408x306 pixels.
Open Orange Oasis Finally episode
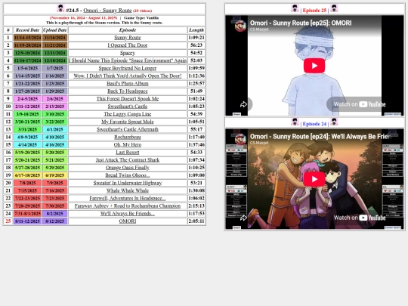pyautogui.click(x=128, y=168)
